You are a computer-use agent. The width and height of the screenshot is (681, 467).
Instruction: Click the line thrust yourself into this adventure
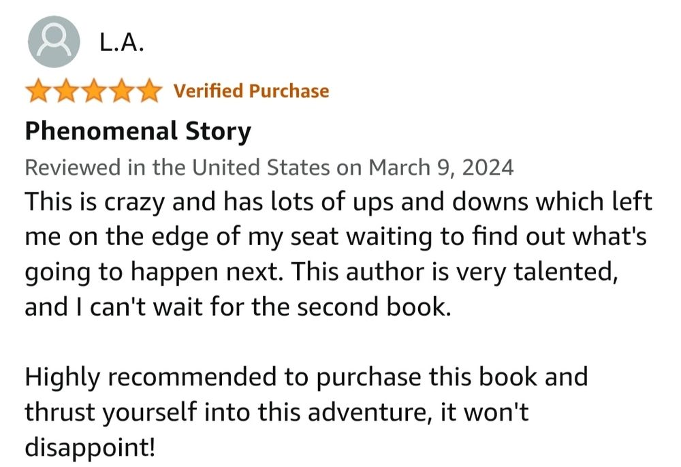pos(276,412)
